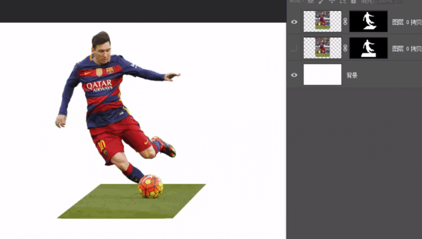This screenshot has height=239, width=422.
Task: Click the 背景 layer name
Action: 352,75
